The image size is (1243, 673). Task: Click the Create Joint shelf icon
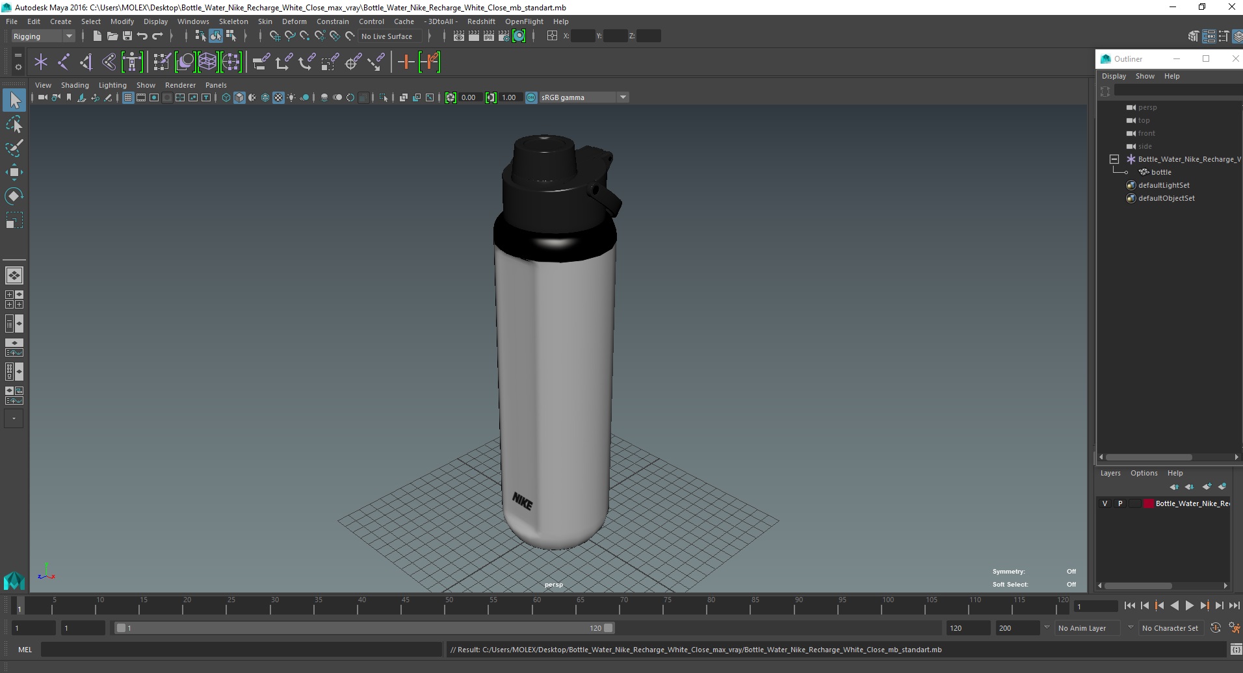[x=64, y=62]
